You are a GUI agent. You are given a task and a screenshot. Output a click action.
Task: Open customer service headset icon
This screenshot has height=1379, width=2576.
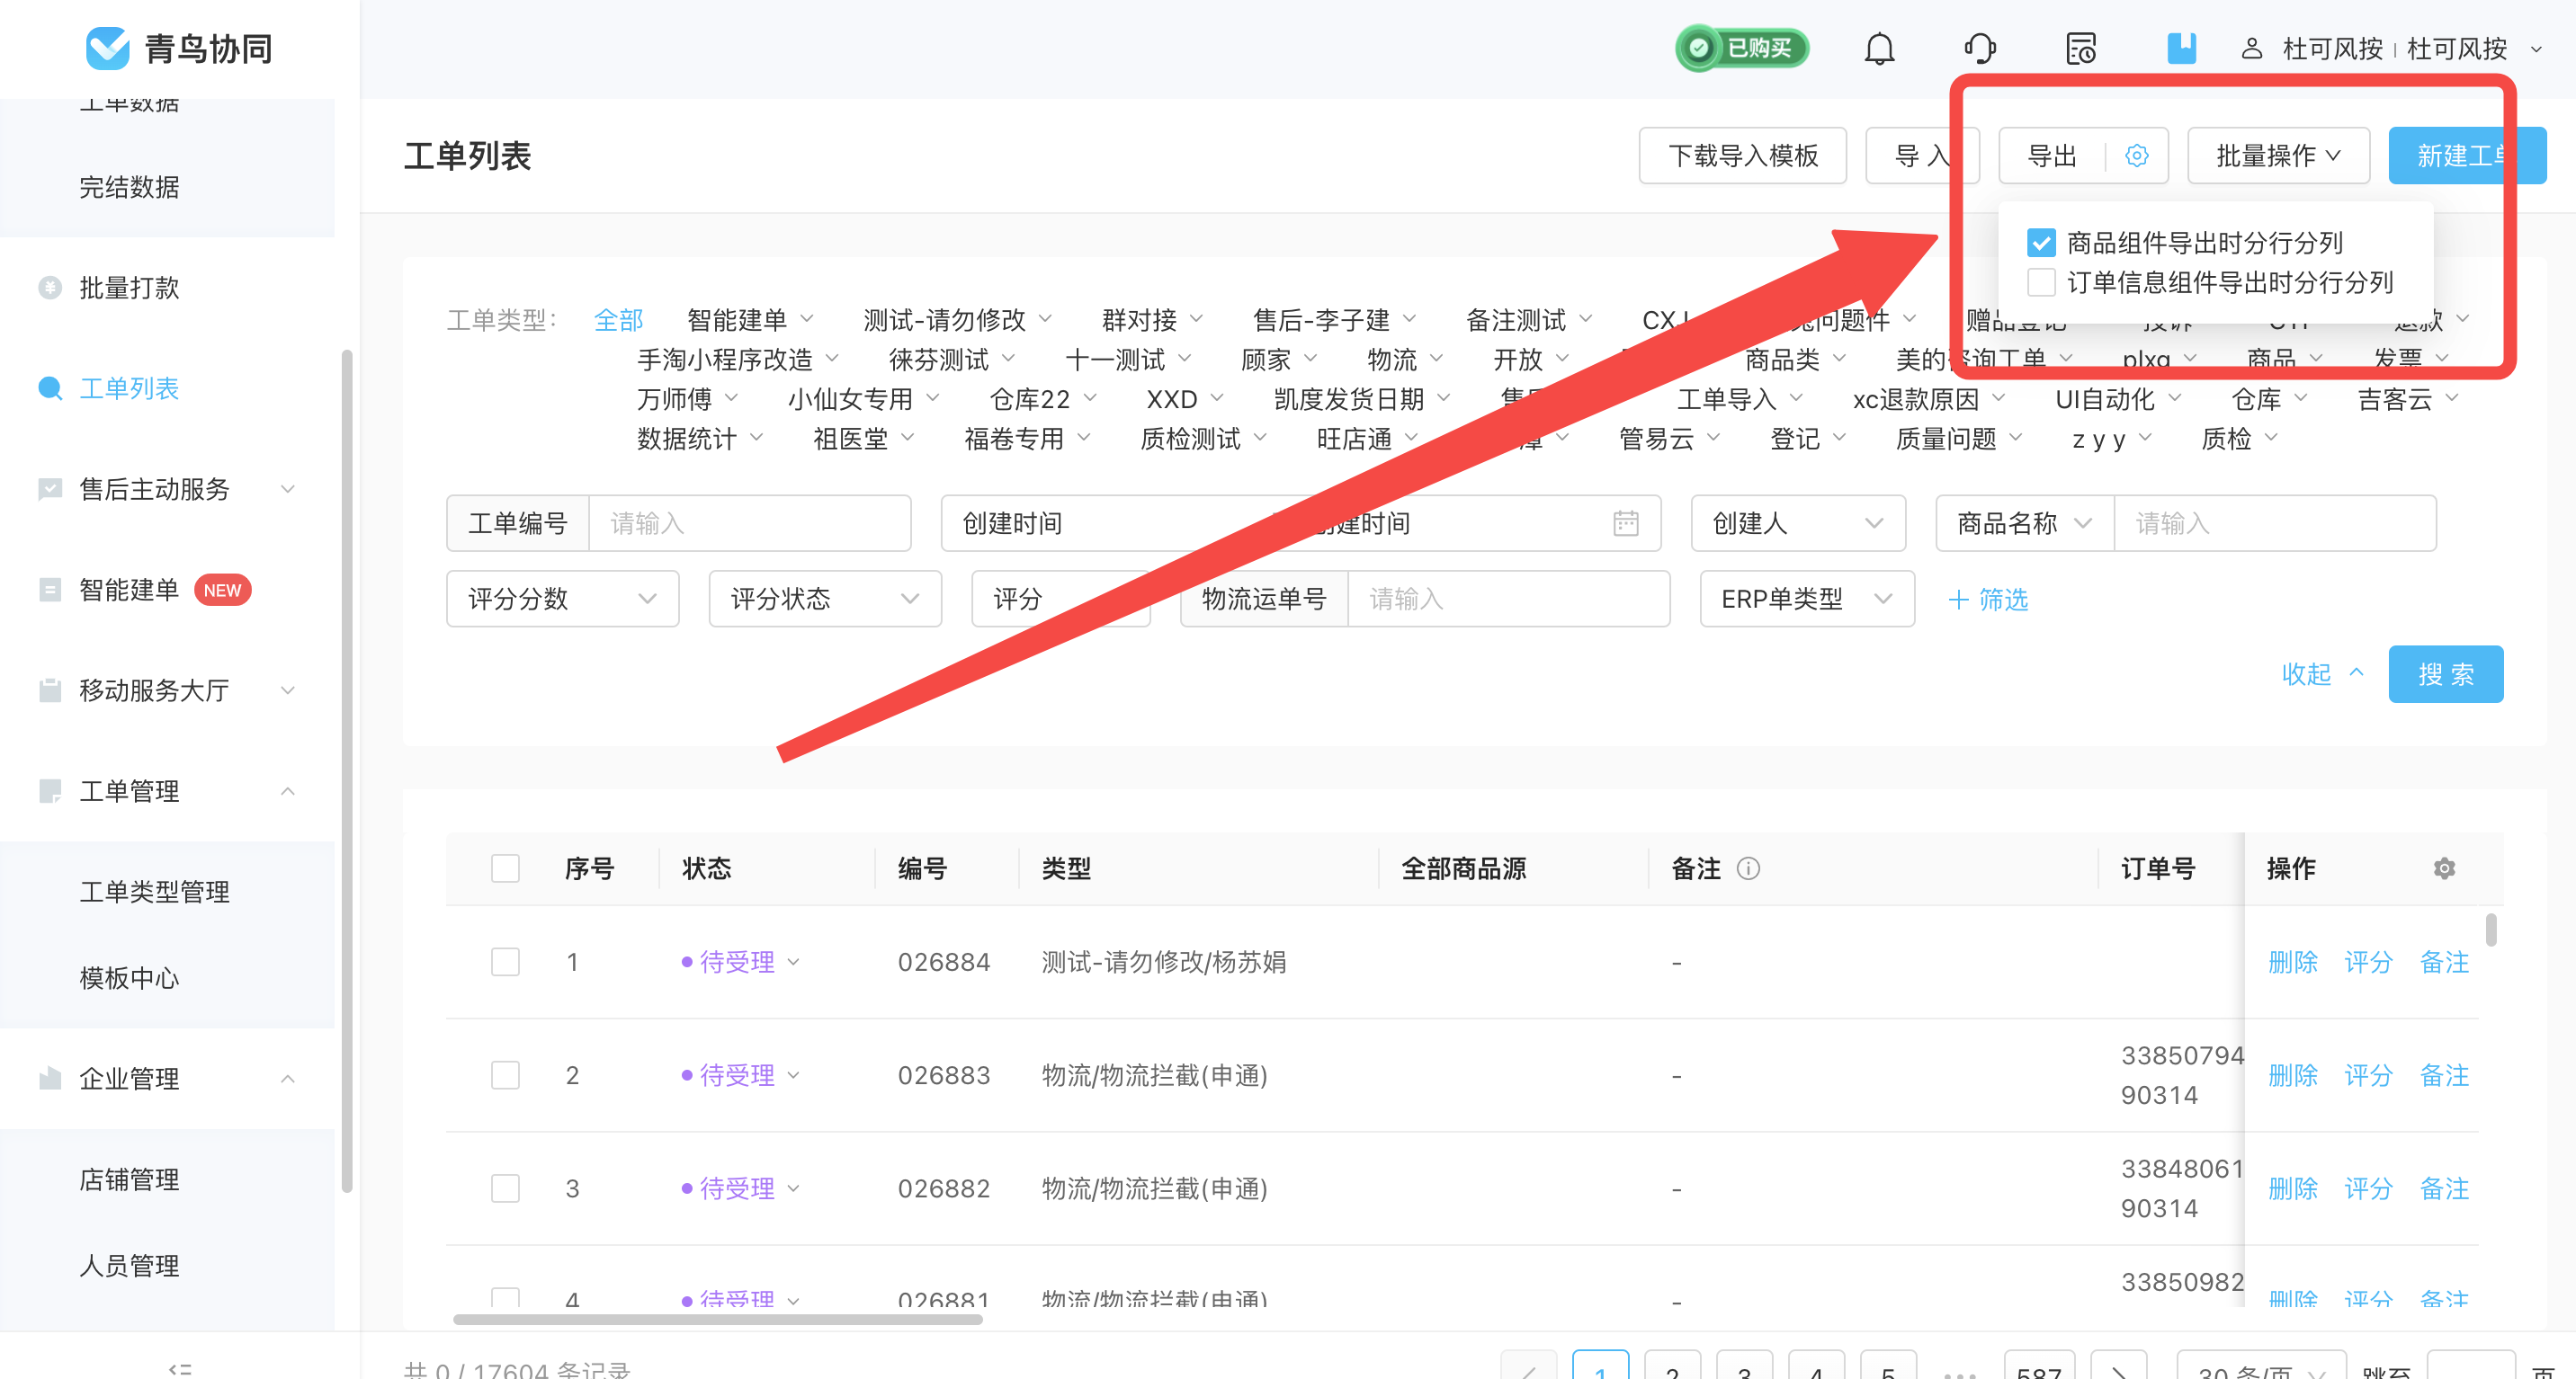click(1980, 48)
